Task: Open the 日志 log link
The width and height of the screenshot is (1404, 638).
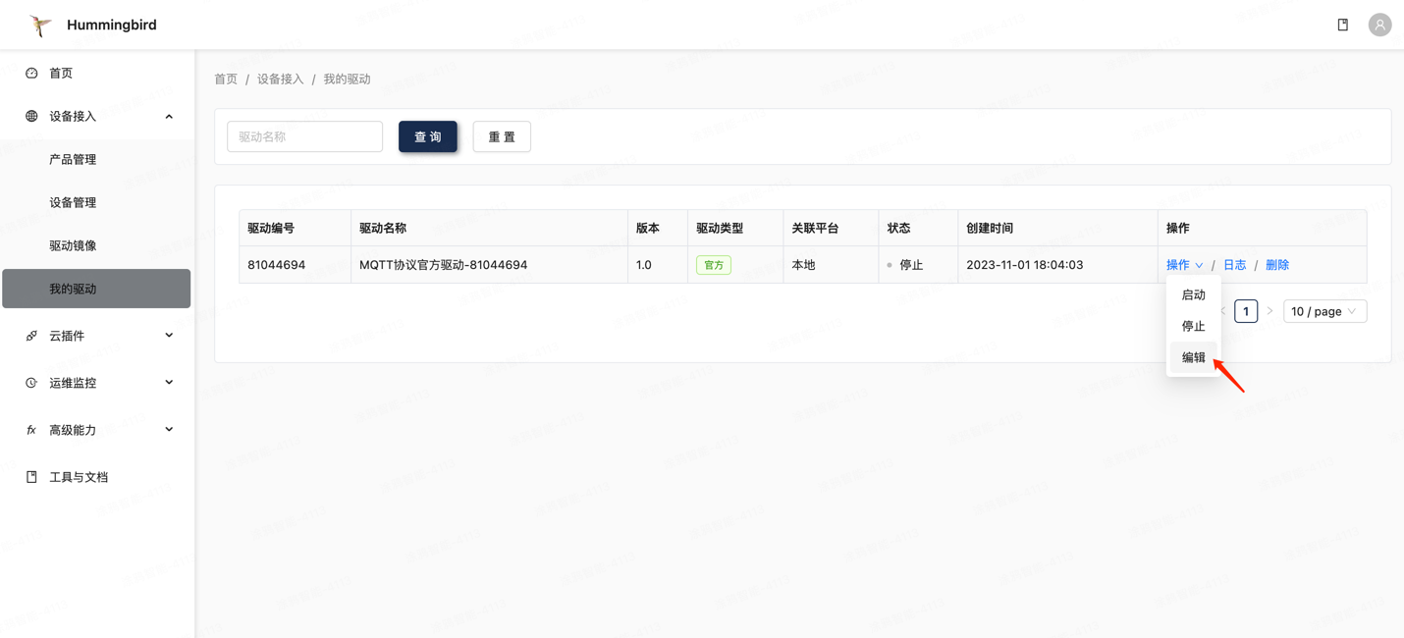Action: [x=1234, y=264]
